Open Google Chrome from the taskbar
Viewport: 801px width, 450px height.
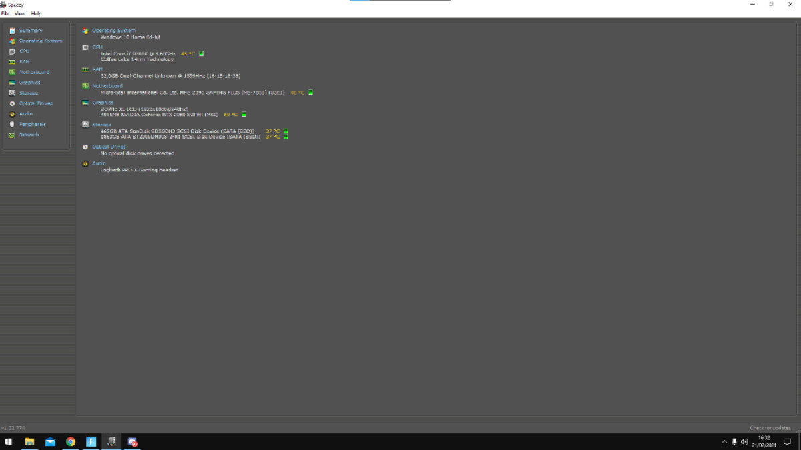pyautogui.click(x=71, y=441)
